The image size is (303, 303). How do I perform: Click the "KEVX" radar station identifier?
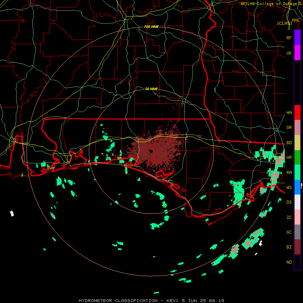point(173,301)
